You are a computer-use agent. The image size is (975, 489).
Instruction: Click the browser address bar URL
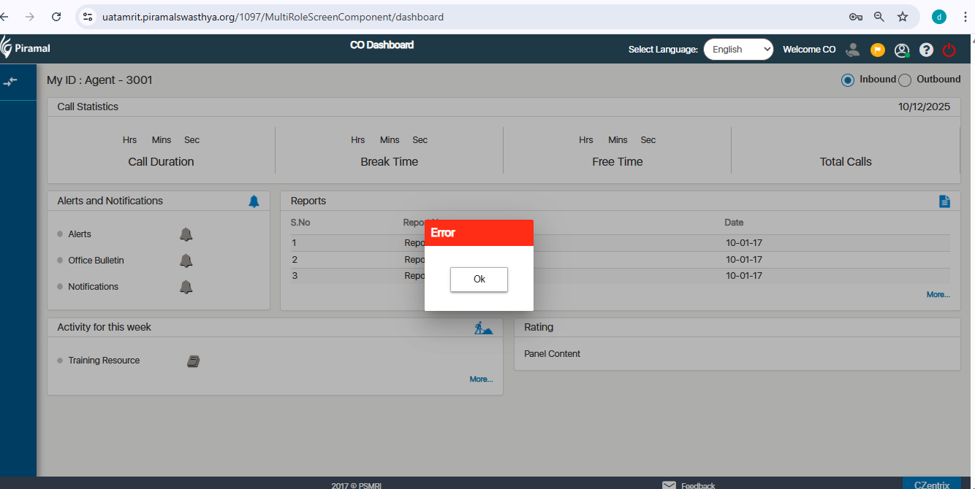(x=273, y=17)
